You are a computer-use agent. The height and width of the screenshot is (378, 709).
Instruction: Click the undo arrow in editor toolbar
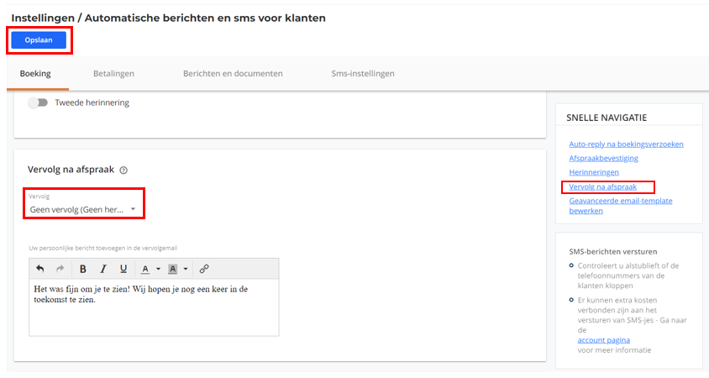click(x=39, y=269)
